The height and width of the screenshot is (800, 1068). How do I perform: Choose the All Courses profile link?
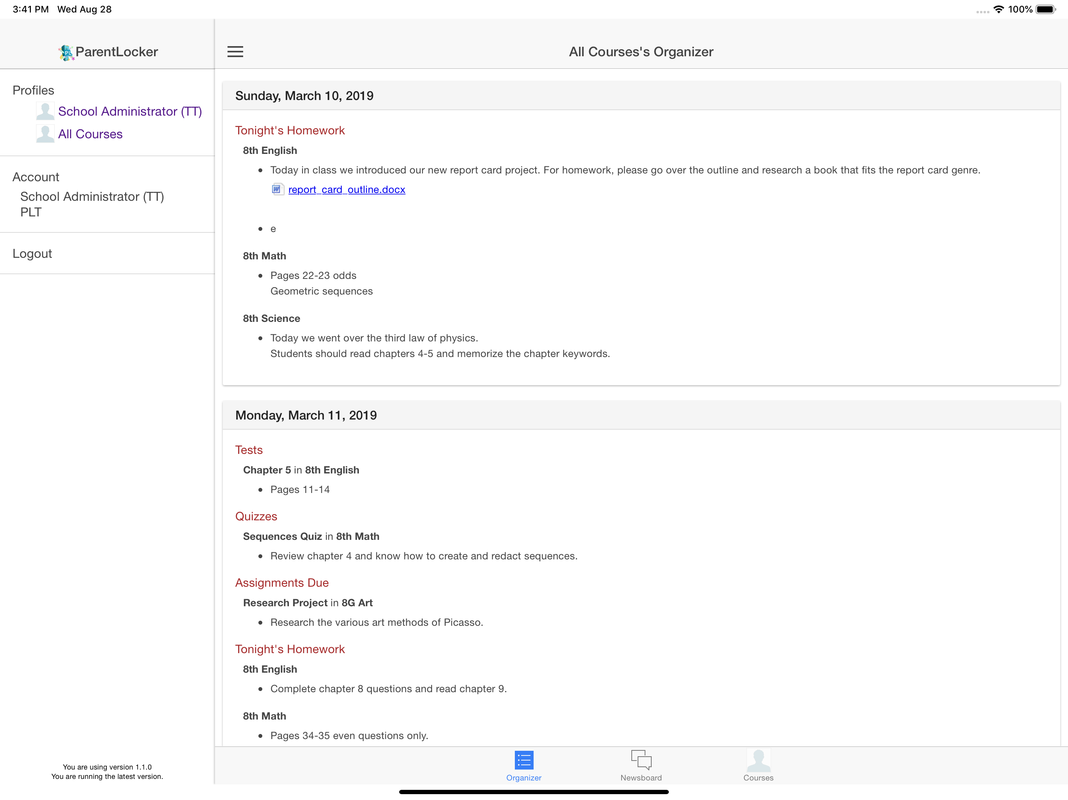[x=90, y=134]
